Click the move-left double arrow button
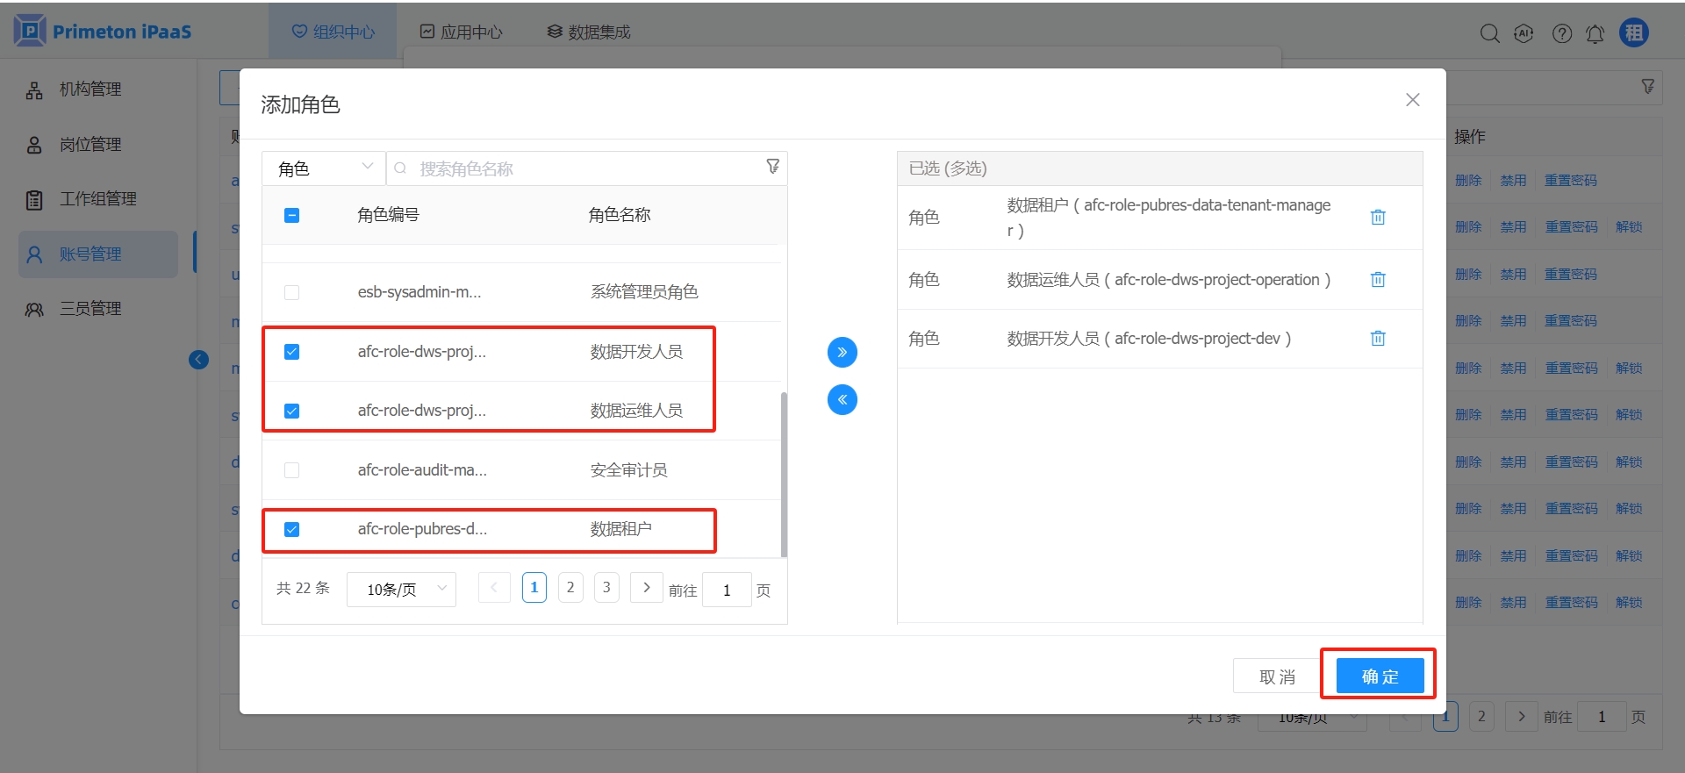This screenshot has width=1685, height=773. click(842, 400)
